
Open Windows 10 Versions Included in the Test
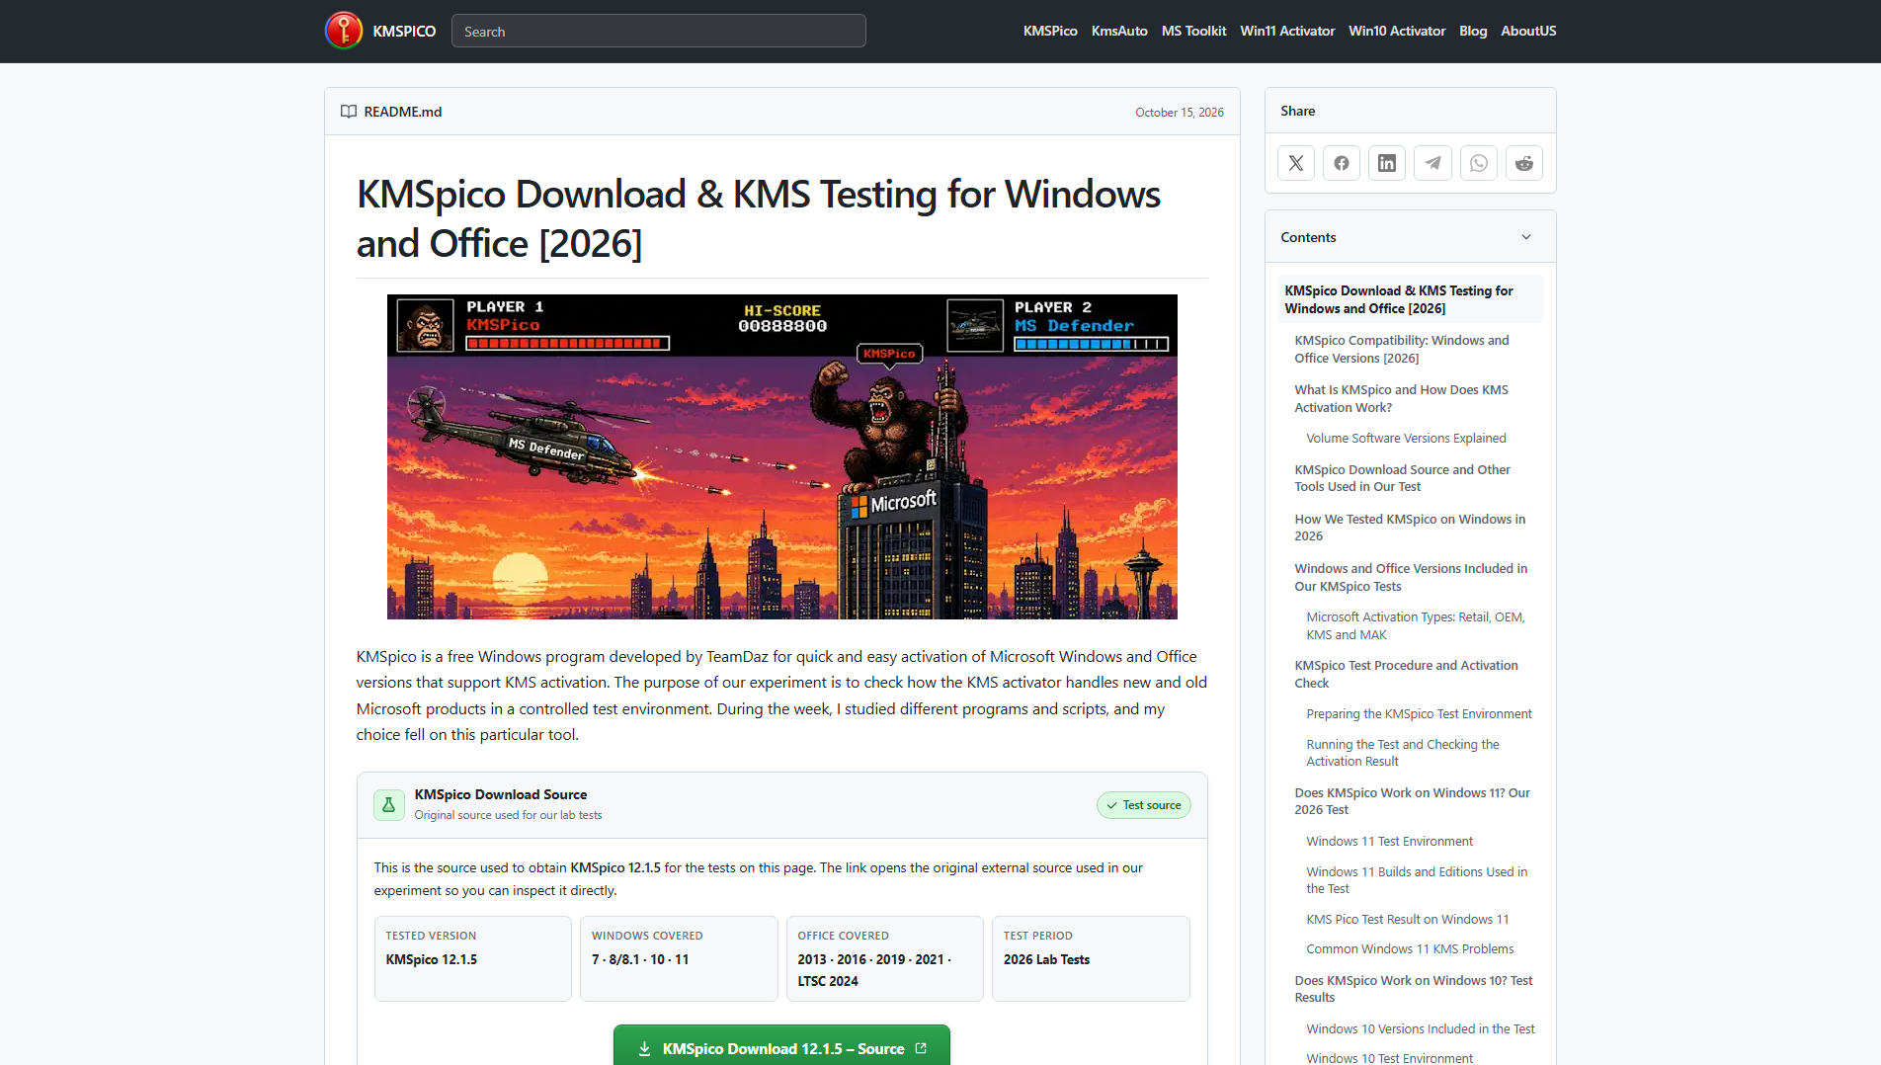(x=1420, y=1028)
